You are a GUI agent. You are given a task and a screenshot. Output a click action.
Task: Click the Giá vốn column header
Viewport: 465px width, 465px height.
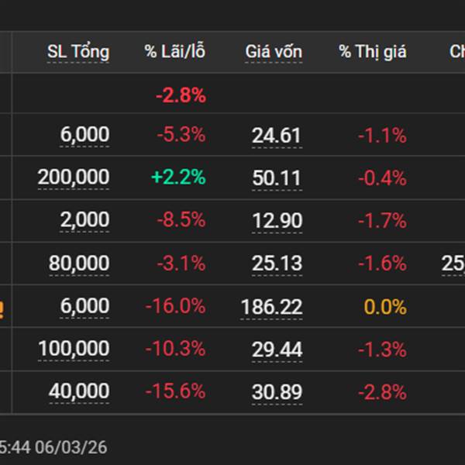coord(274,53)
